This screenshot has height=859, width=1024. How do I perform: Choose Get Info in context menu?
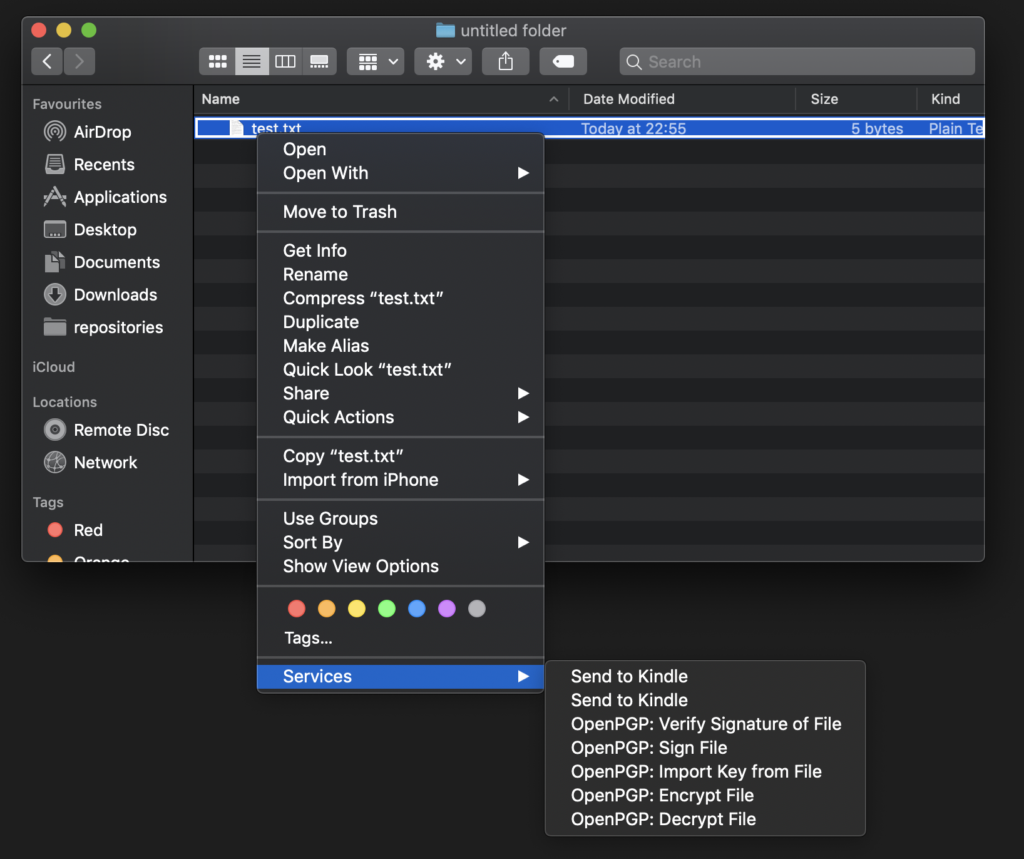[x=314, y=250]
